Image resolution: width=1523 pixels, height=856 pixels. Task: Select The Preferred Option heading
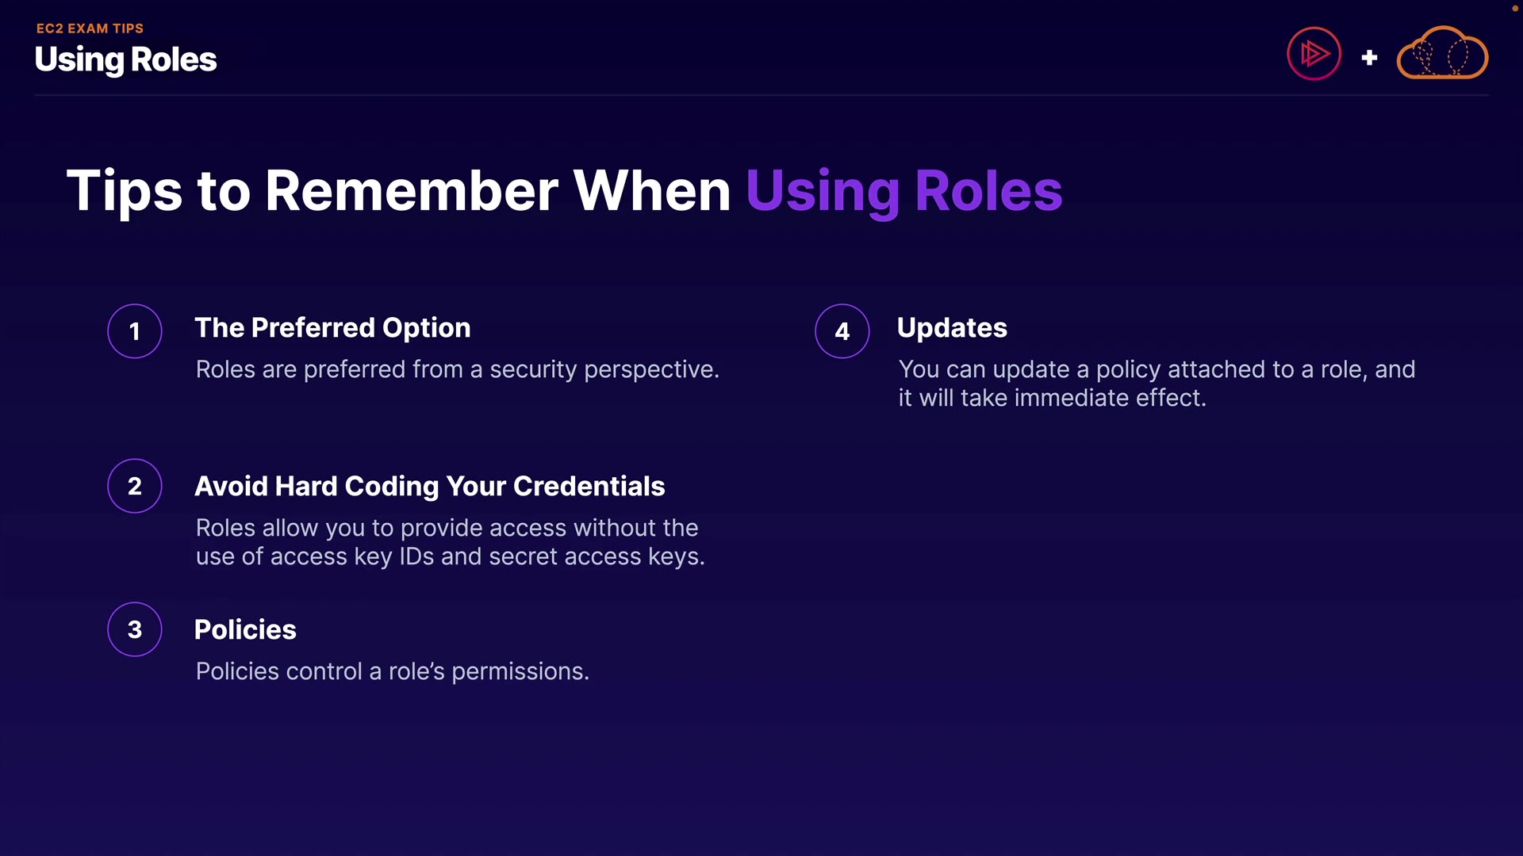click(332, 328)
